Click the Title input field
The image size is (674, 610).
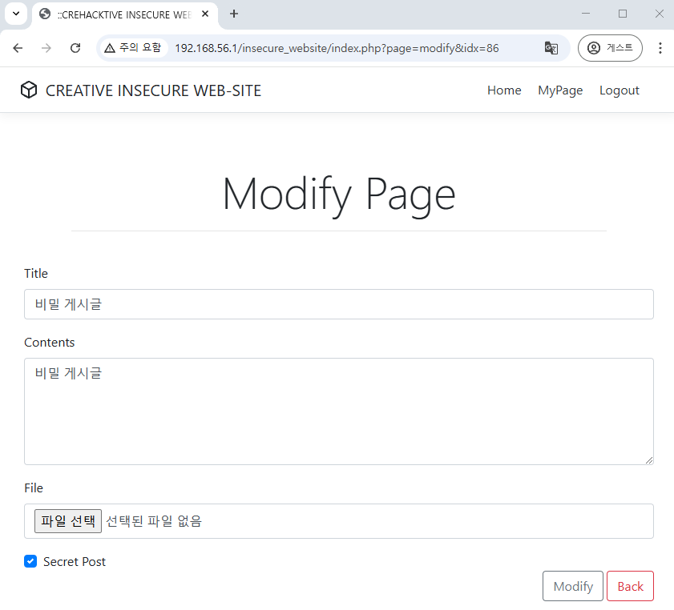point(339,304)
